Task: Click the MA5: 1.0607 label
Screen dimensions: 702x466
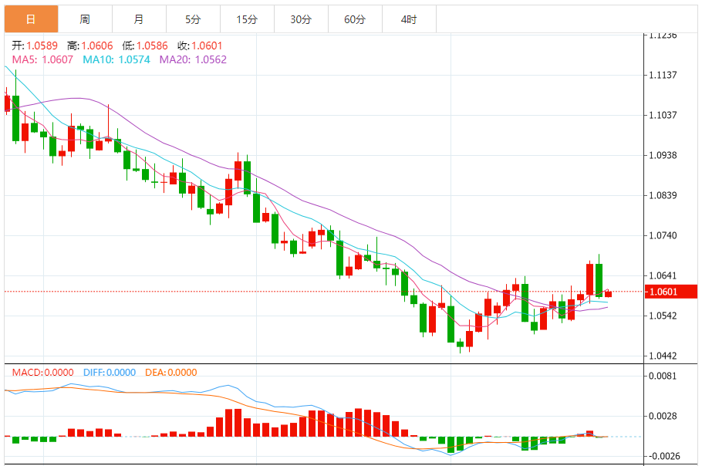Action: point(42,59)
